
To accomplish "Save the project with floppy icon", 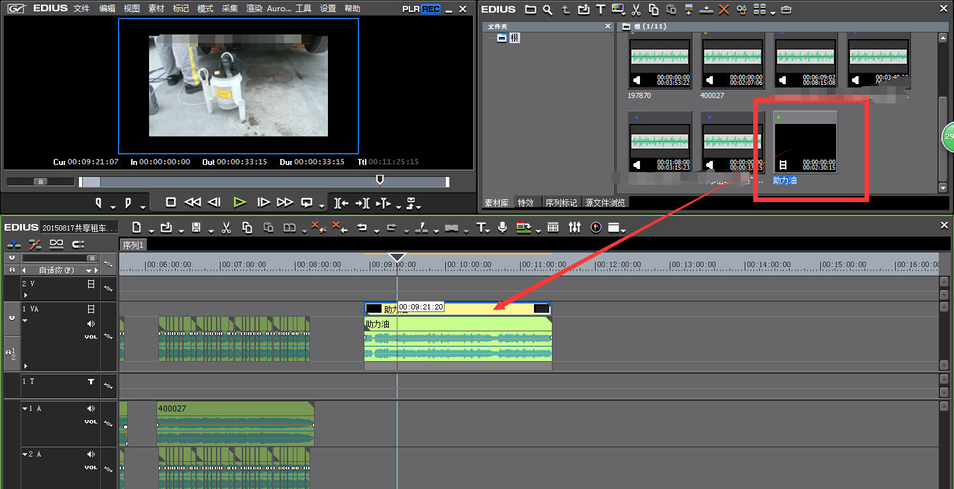I will tap(196, 227).
